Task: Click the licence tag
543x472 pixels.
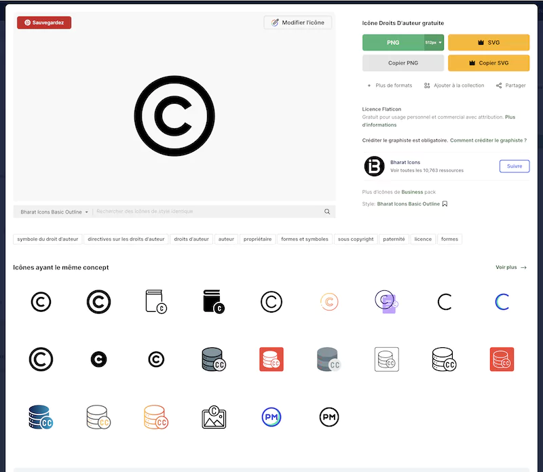Action: [x=422, y=239]
